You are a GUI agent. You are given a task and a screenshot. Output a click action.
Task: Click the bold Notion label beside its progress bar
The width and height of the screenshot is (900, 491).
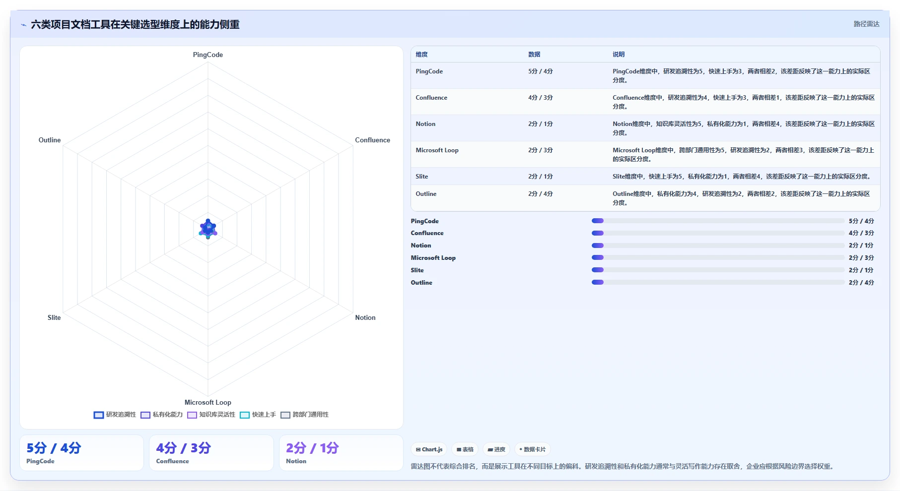point(421,245)
